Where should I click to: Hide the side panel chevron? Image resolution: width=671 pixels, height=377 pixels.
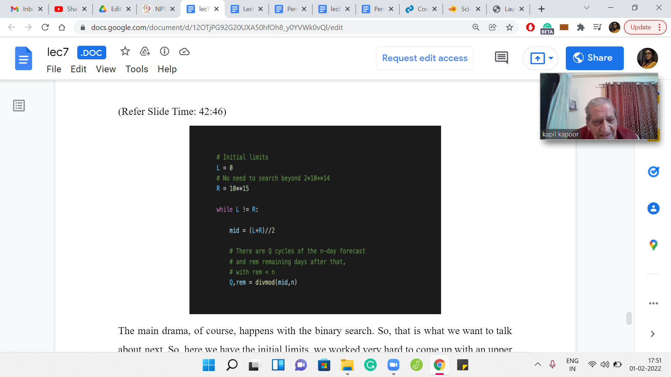[652, 334]
